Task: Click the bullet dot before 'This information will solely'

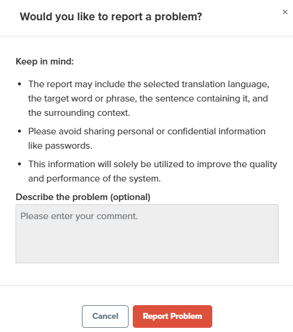Action: (20, 164)
